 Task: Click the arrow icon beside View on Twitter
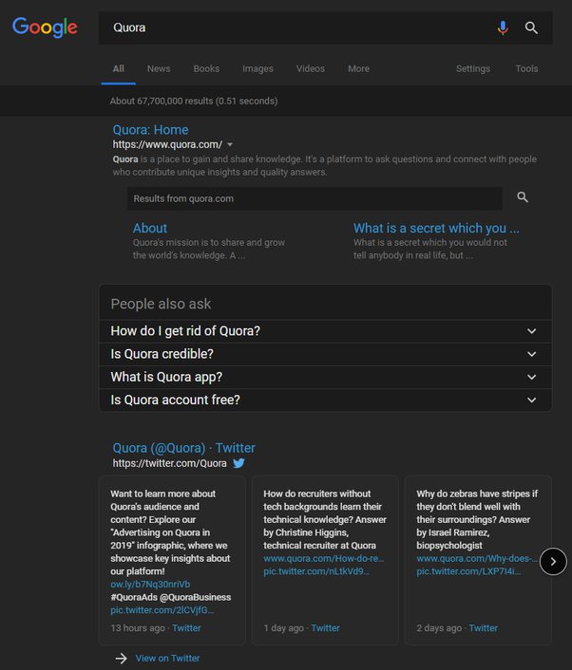[122, 659]
